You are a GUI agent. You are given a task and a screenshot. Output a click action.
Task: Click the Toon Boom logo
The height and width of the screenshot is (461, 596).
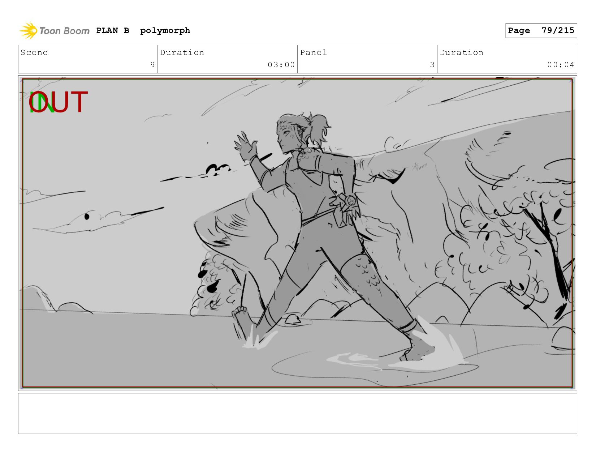point(54,31)
